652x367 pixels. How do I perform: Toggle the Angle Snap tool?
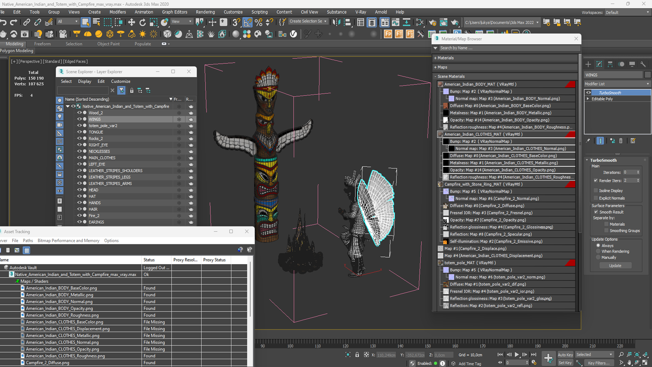(x=248, y=22)
